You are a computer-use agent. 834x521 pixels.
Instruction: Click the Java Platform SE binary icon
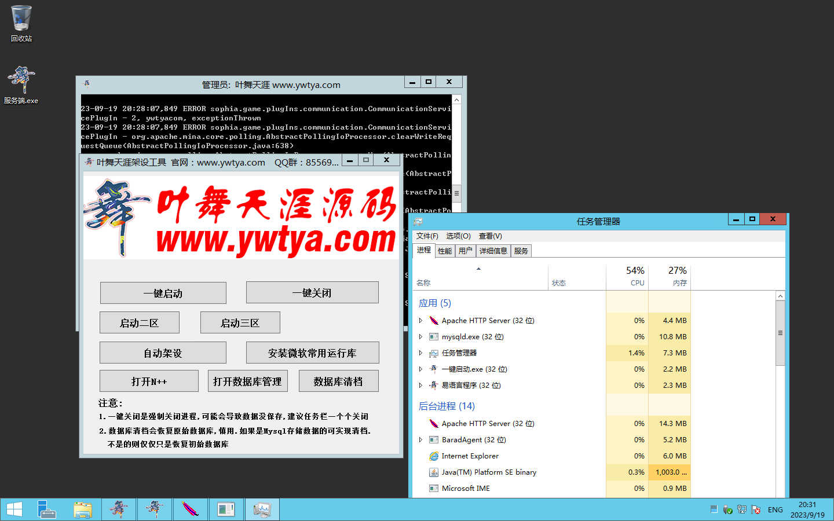click(434, 472)
